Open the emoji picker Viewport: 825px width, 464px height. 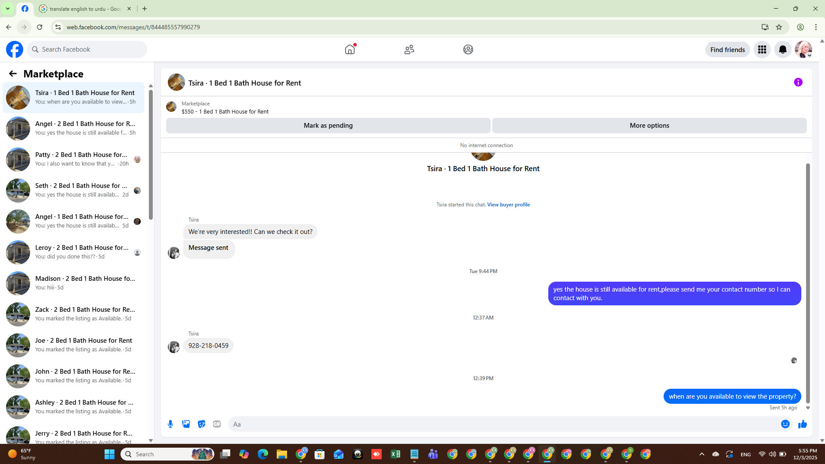[785, 424]
